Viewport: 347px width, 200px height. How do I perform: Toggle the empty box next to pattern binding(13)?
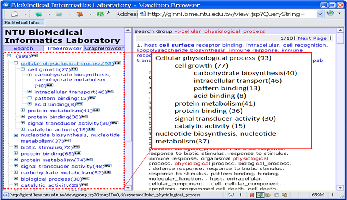[x=29, y=98]
